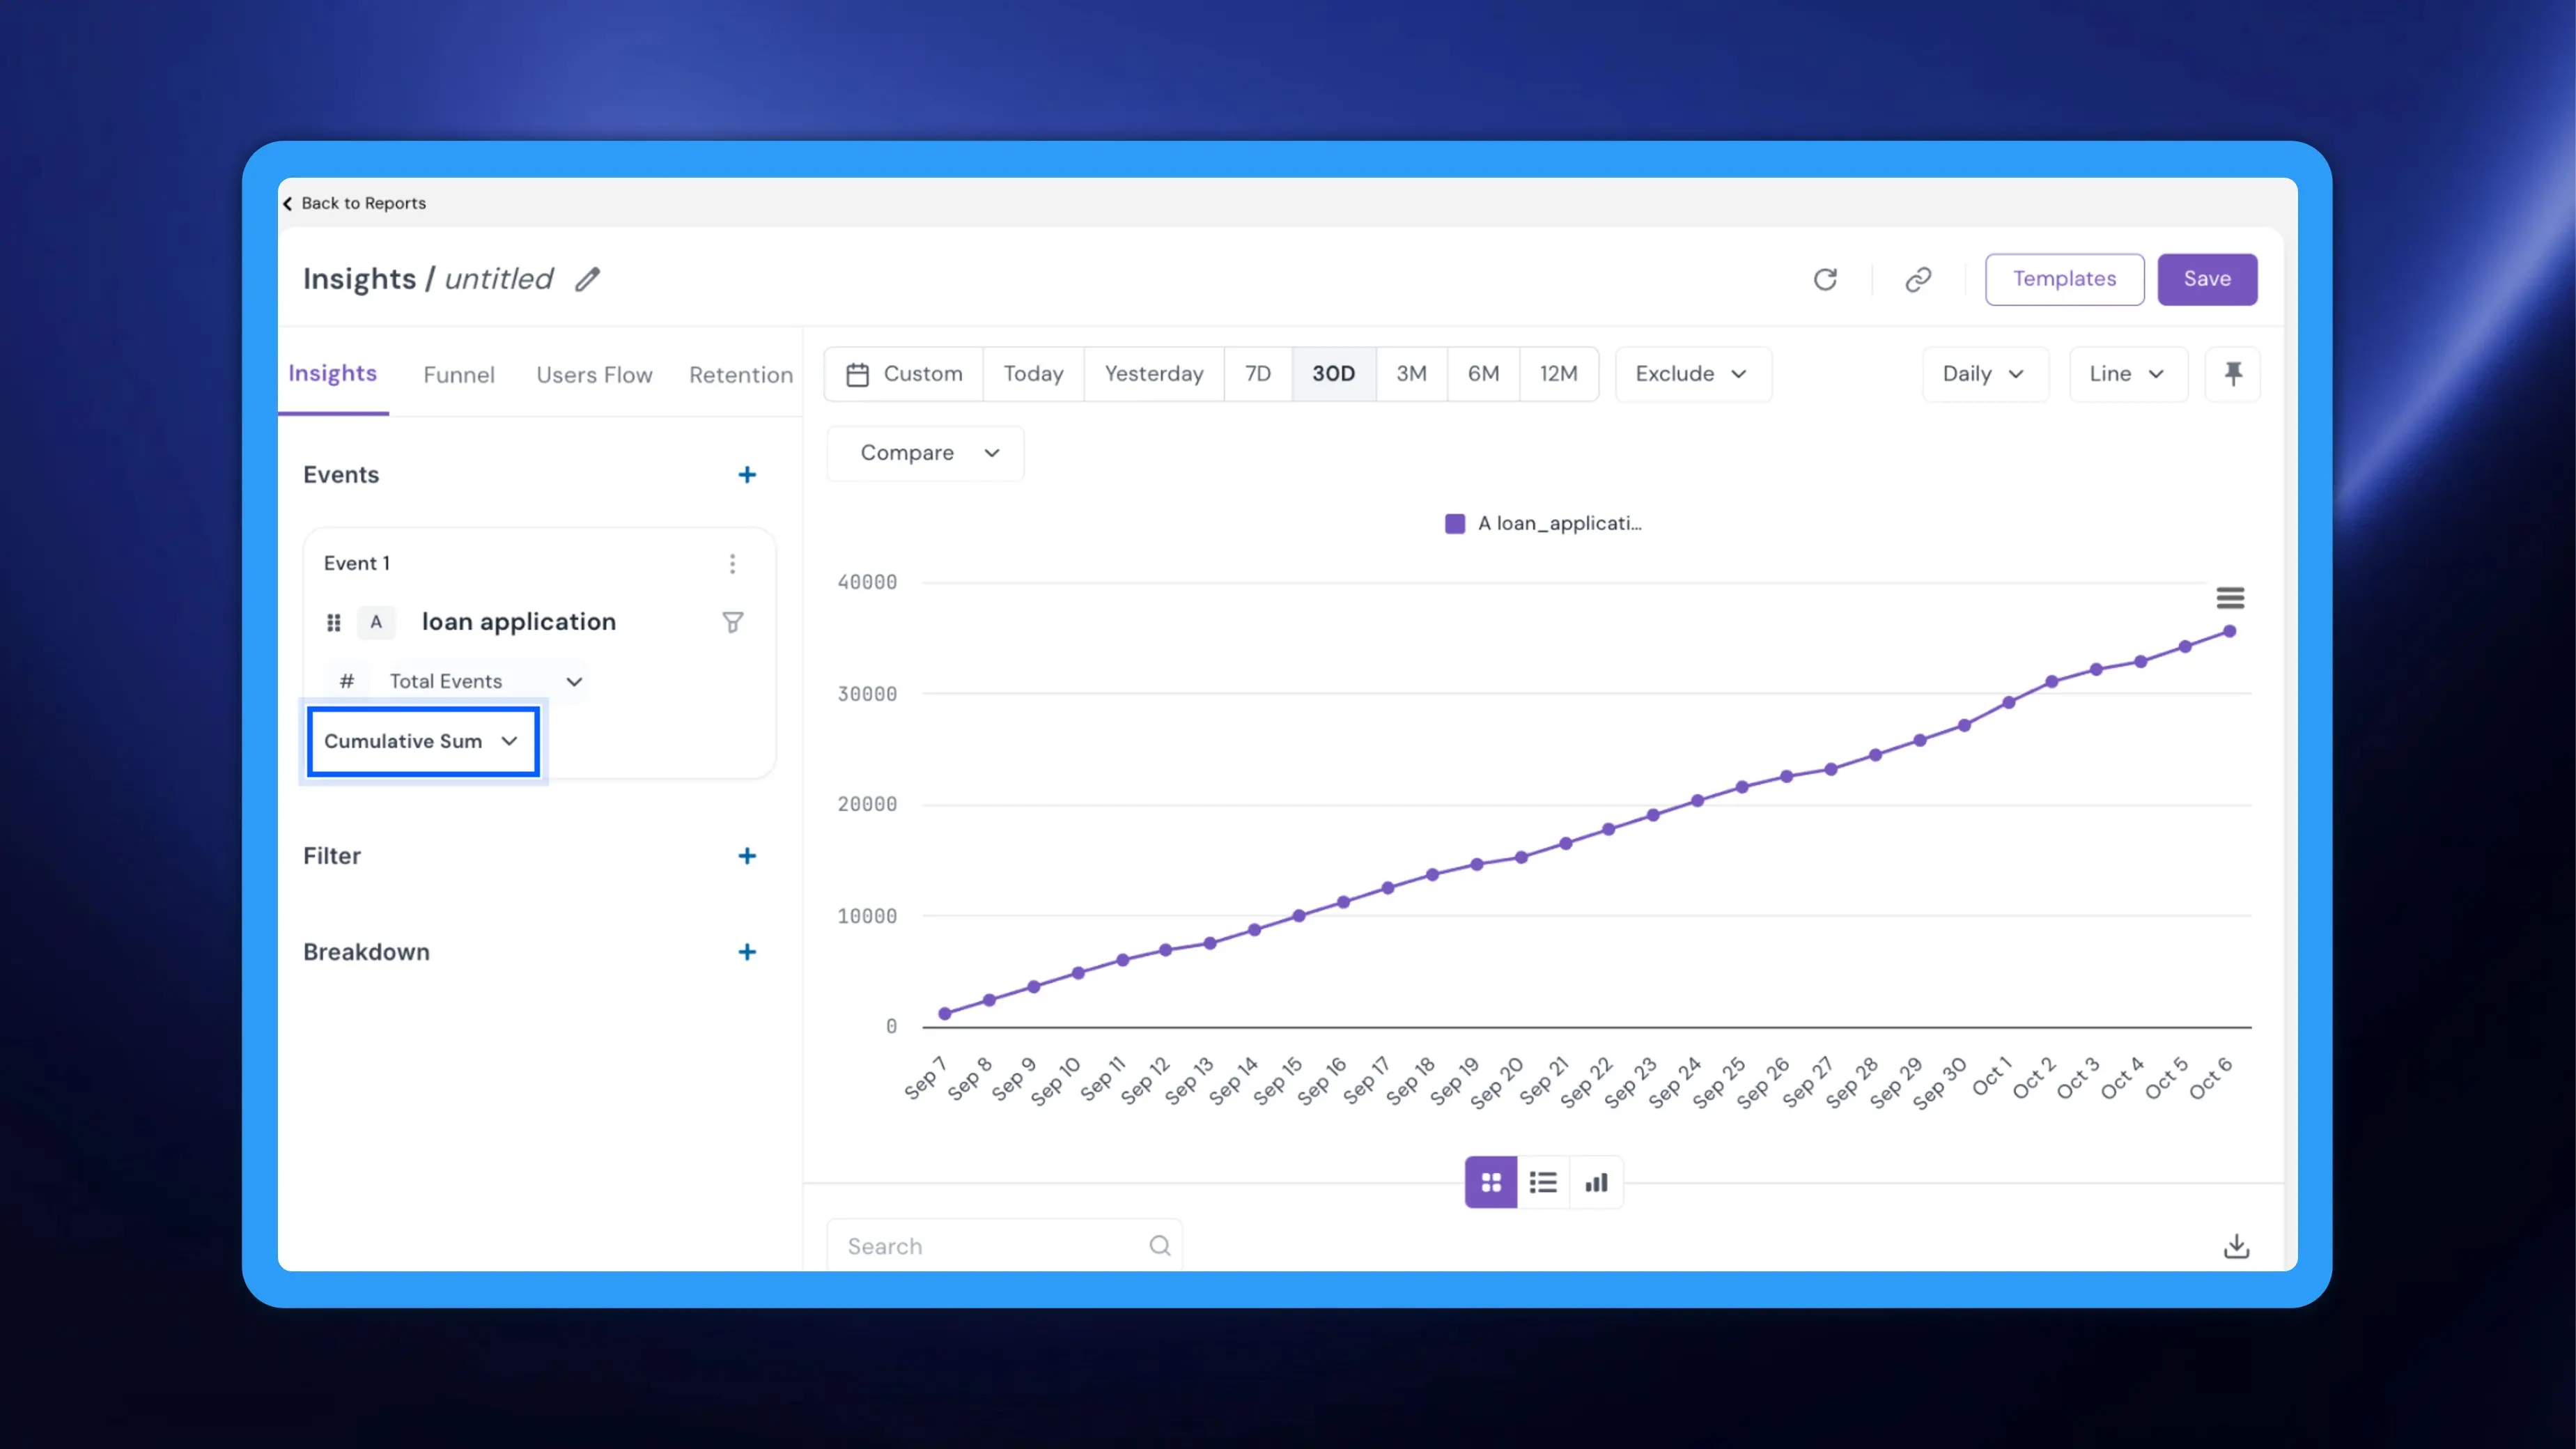Add a breakdown using the Breakdown plus
Screen dimensions: 2576x1449
click(747, 952)
